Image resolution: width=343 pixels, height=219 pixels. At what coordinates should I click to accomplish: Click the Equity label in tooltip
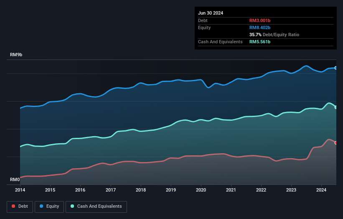(x=204, y=27)
